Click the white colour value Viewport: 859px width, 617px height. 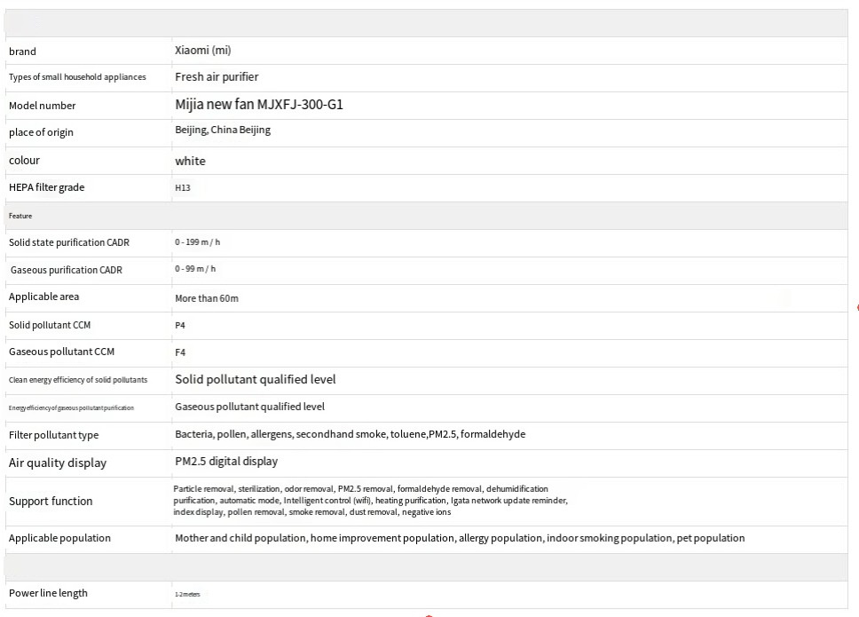pyautogui.click(x=190, y=161)
